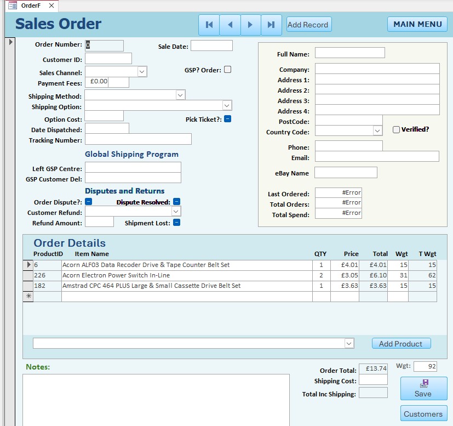The image size is (453, 426).
Task: Jump to the last record arrow
Action: point(271,25)
